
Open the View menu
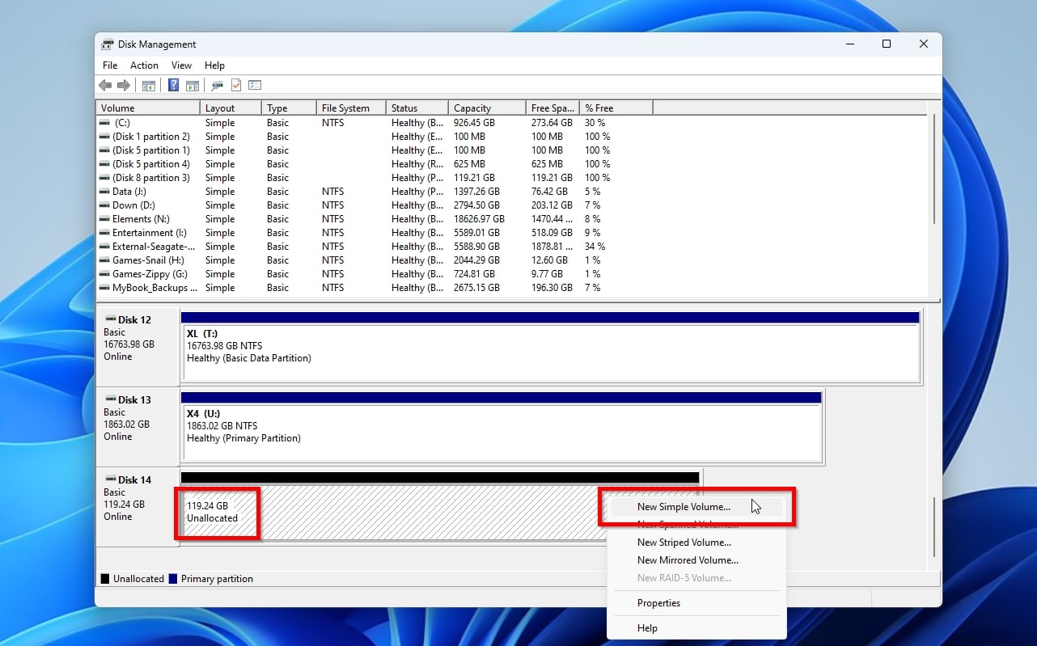(x=182, y=65)
